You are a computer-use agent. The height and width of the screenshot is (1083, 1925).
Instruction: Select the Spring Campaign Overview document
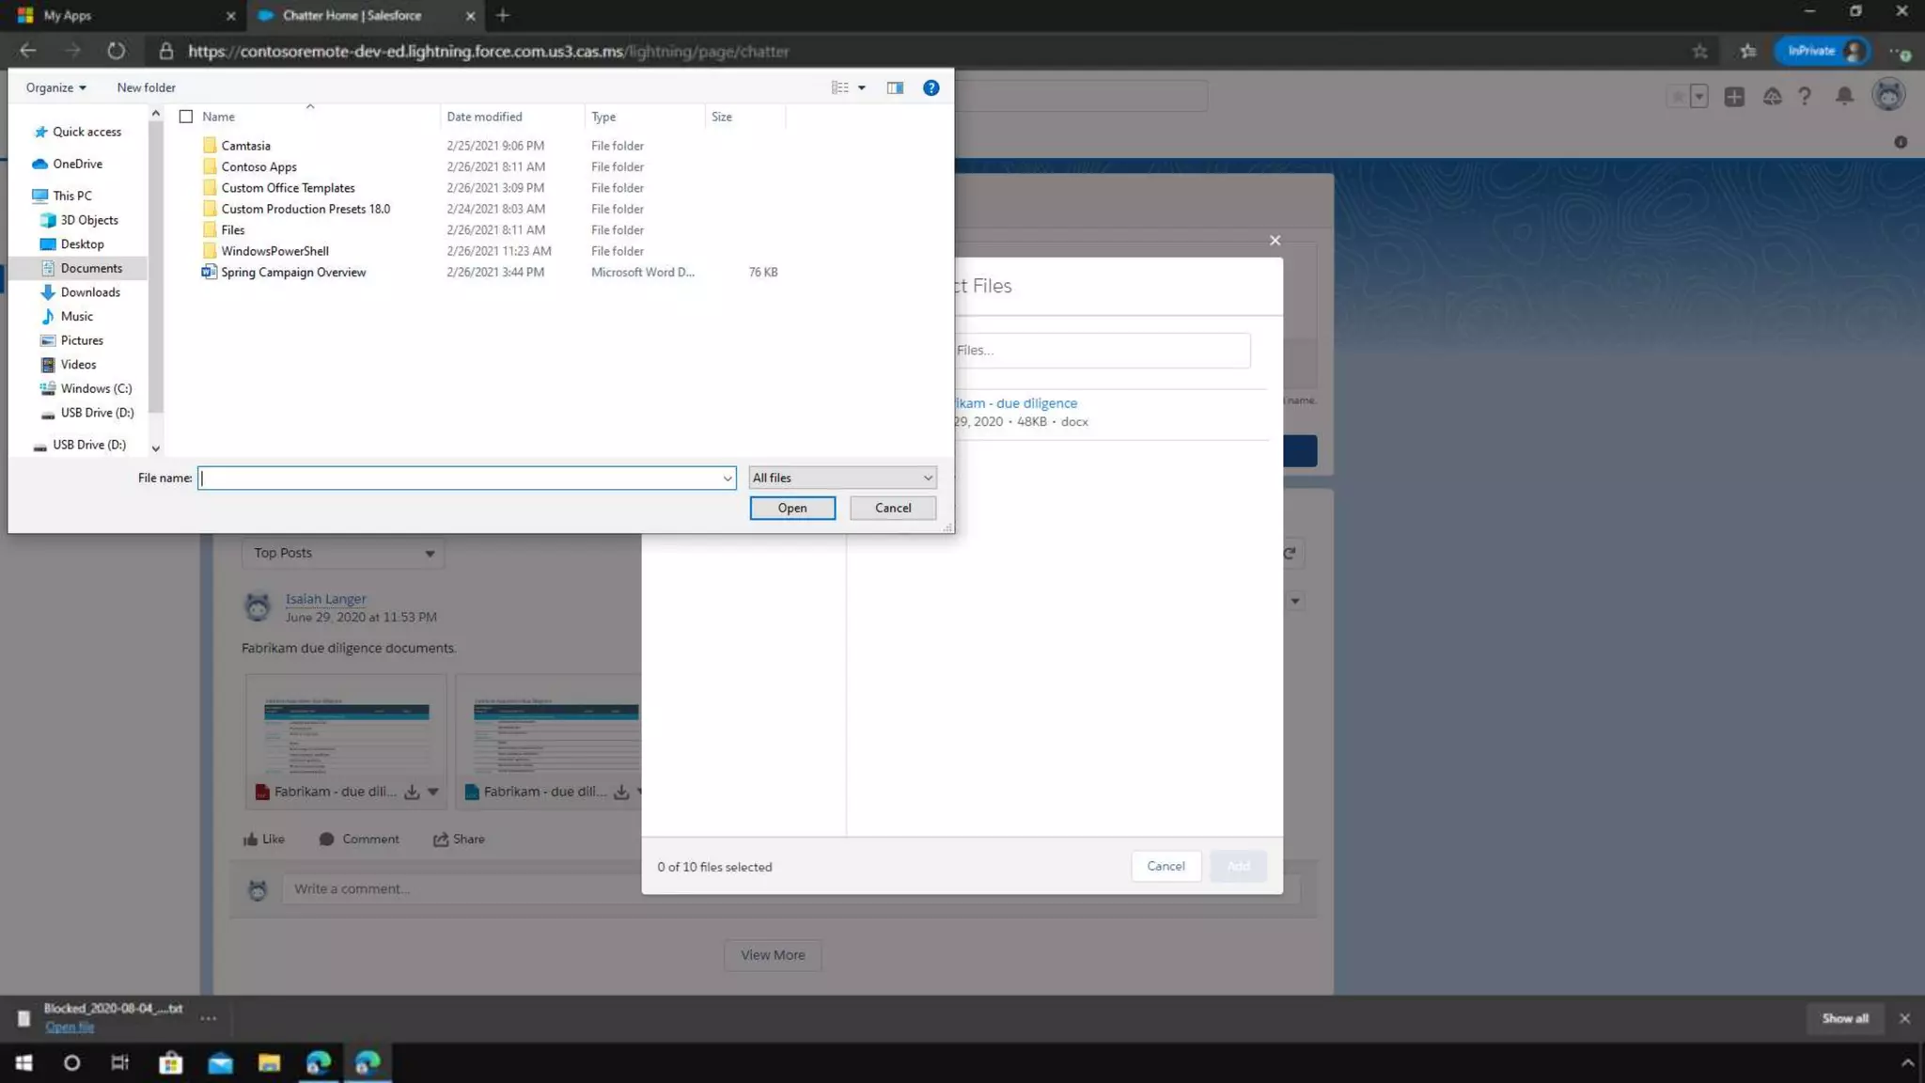coord(293,272)
